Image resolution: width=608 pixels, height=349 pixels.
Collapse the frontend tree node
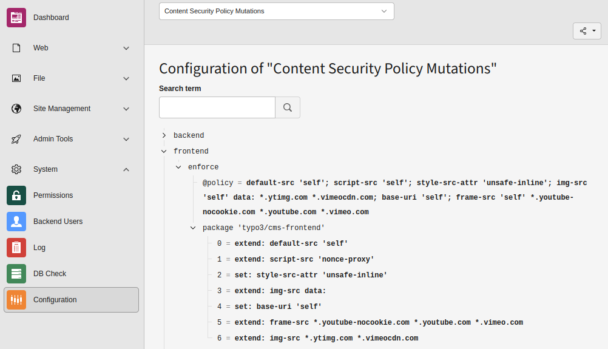coord(164,151)
